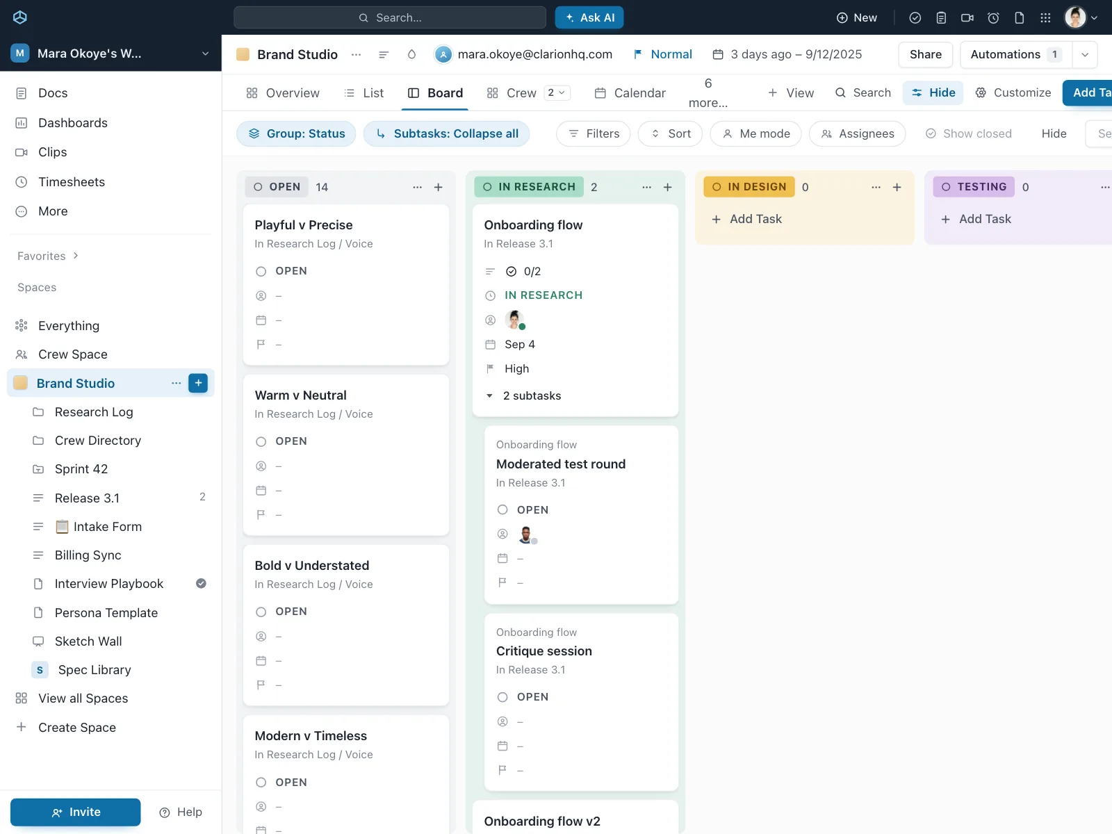The height and width of the screenshot is (834, 1112).
Task: Switch to the Calendar tab
Action: coord(630,93)
